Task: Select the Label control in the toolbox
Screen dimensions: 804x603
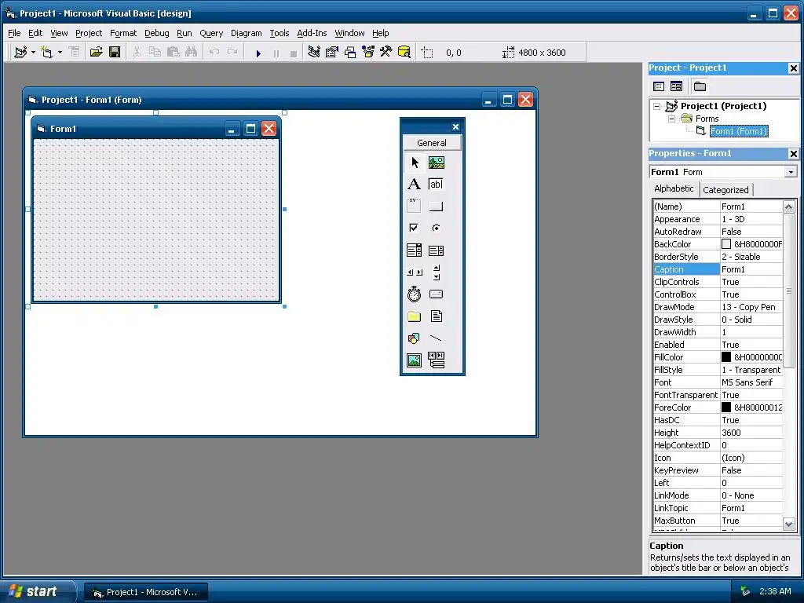Action: click(x=415, y=185)
